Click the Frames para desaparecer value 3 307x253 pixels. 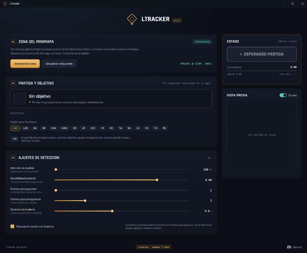point(211,201)
